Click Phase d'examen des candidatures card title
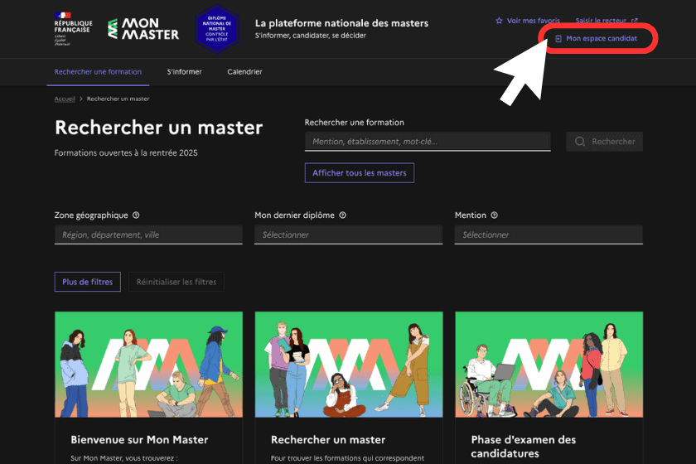Viewport: 696px width, 464px height. (x=524, y=447)
